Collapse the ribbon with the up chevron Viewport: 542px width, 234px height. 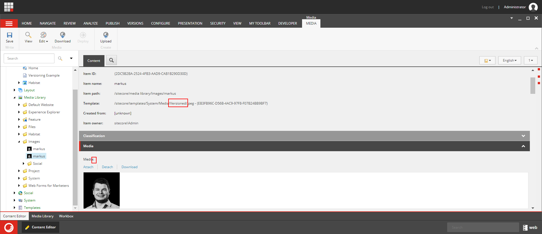[x=537, y=48]
